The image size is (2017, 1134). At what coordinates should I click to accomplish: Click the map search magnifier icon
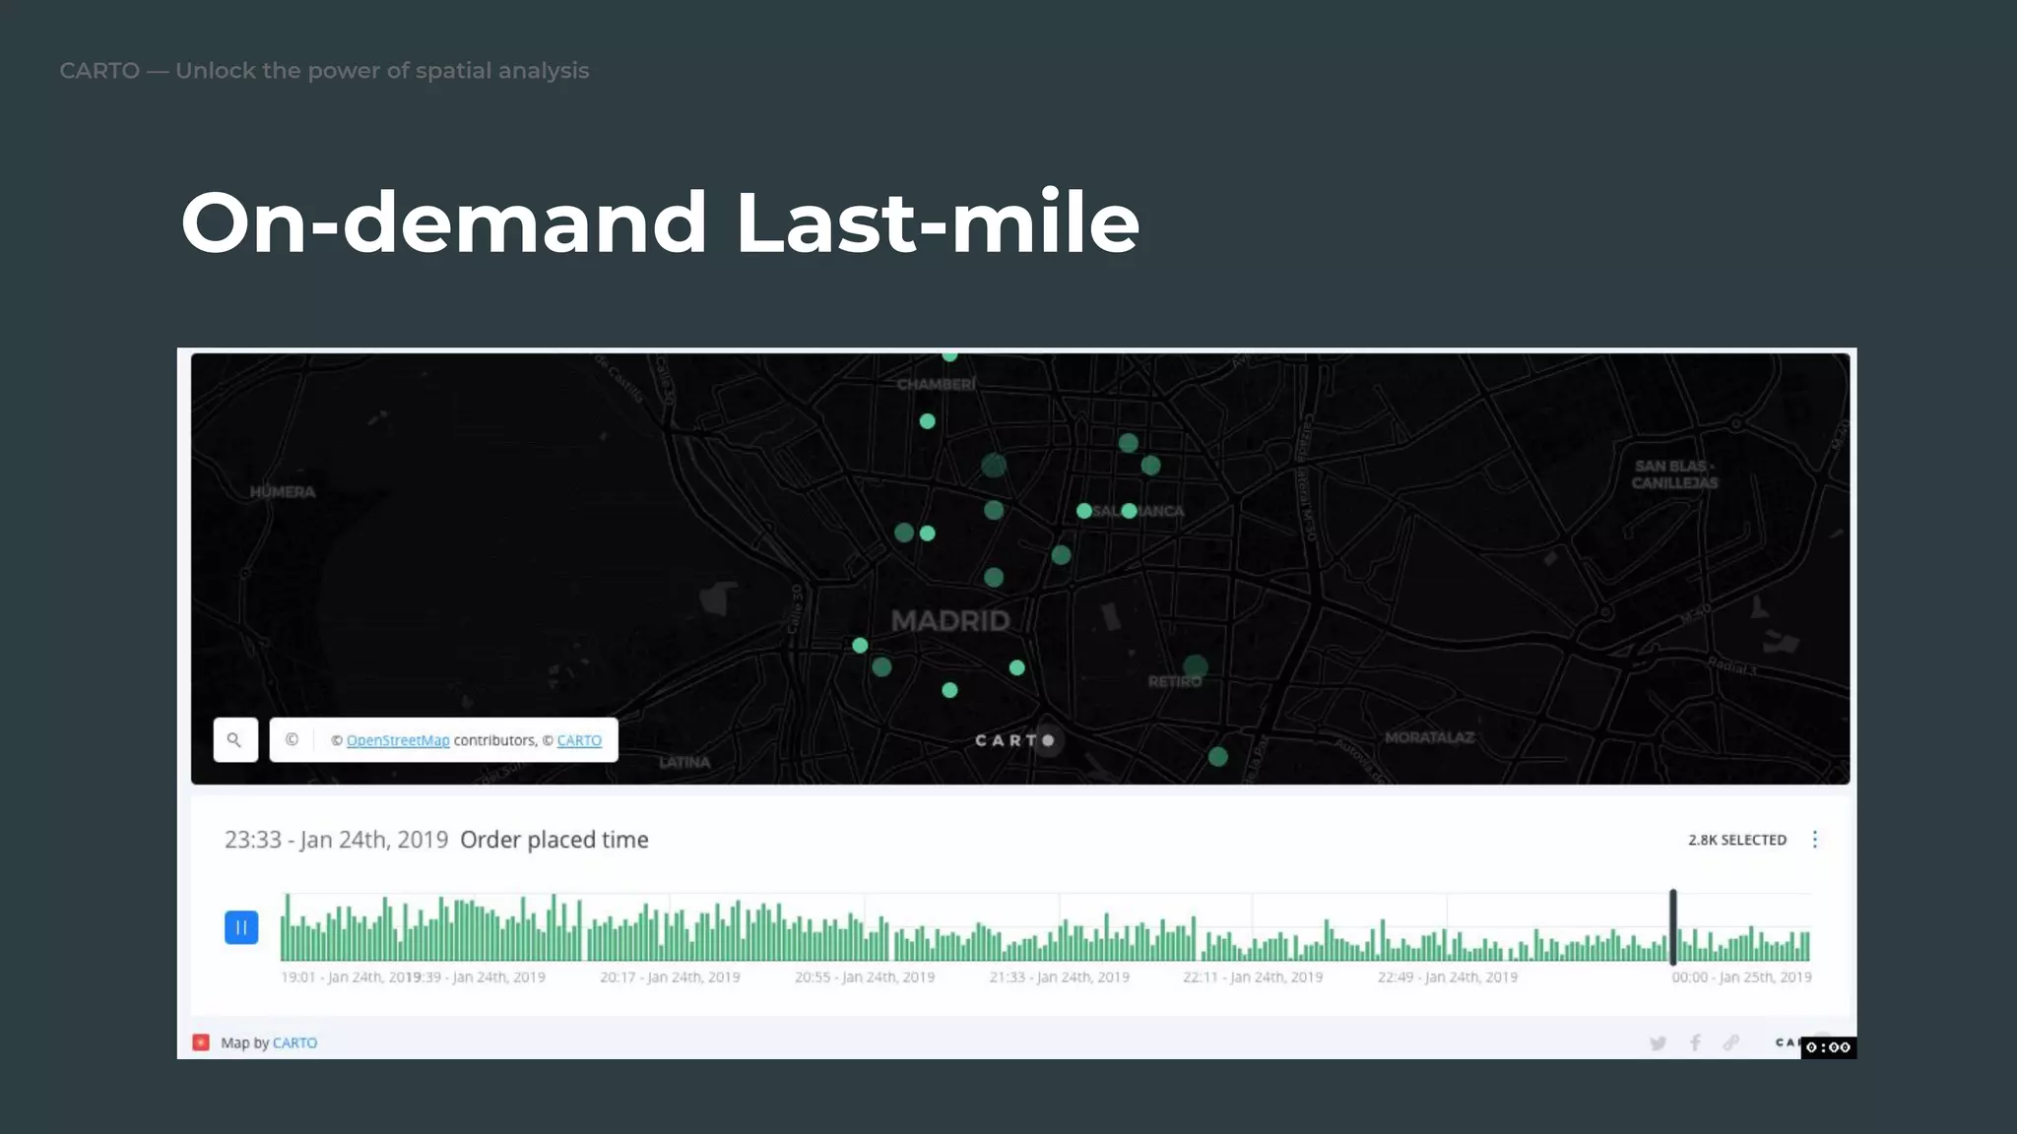pos(235,739)
